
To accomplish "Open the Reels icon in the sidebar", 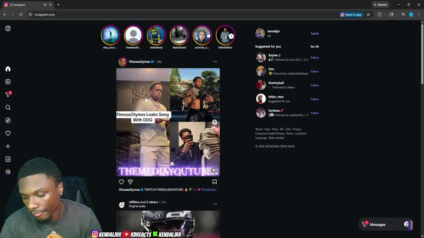I will pyautogui.click(x=8, y=82).
